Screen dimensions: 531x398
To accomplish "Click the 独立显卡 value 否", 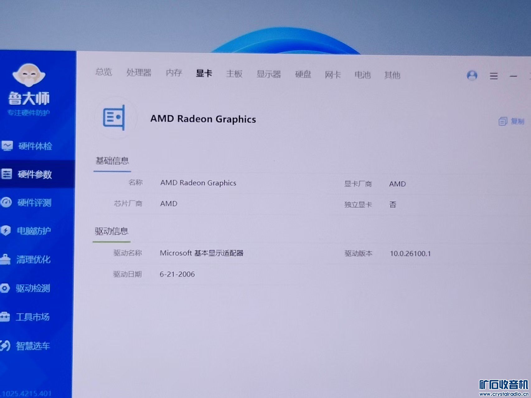I will pos(393,204).
